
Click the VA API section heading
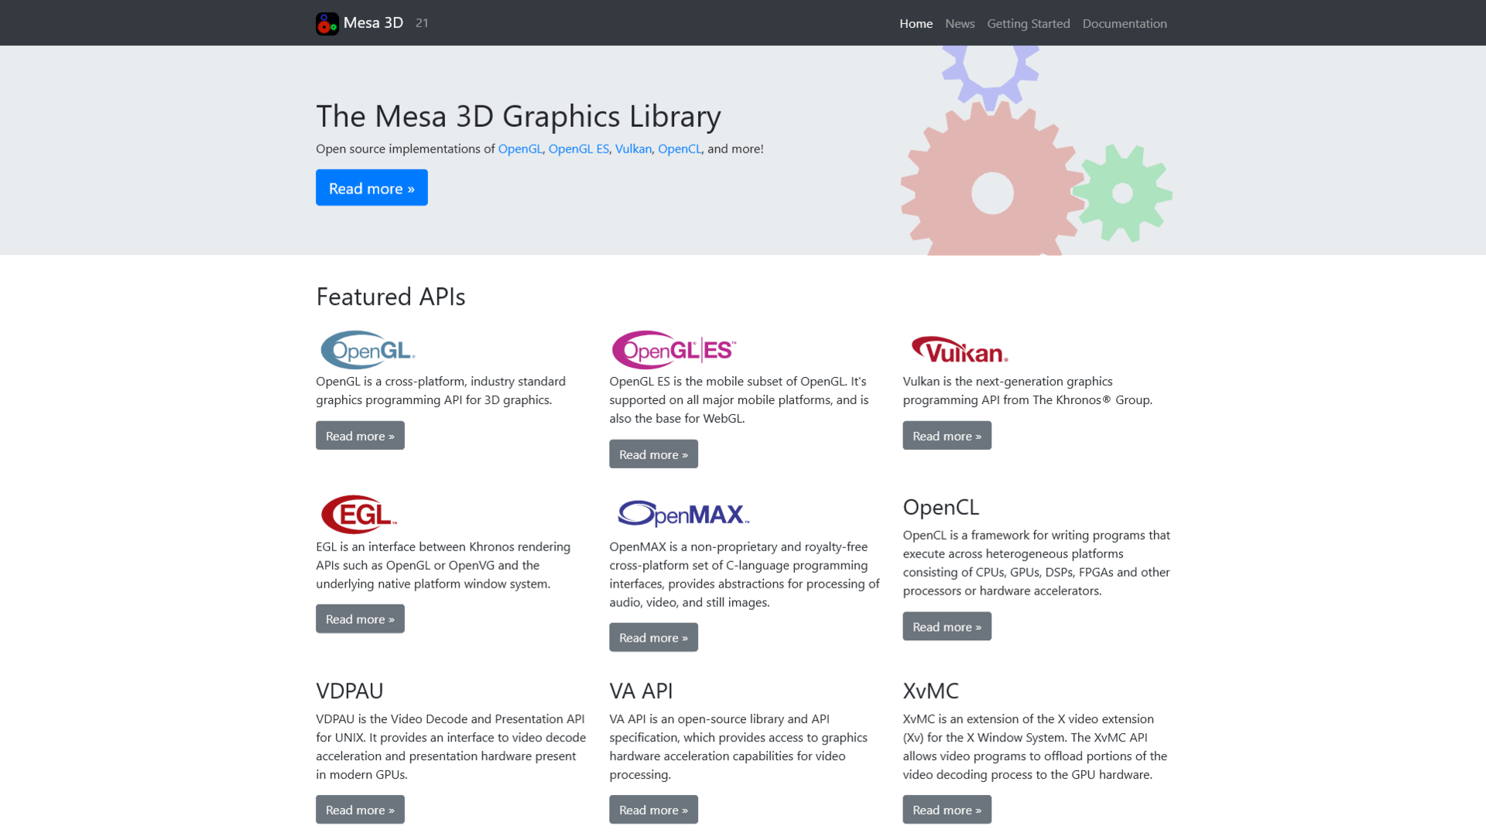(x=641, y=690)
